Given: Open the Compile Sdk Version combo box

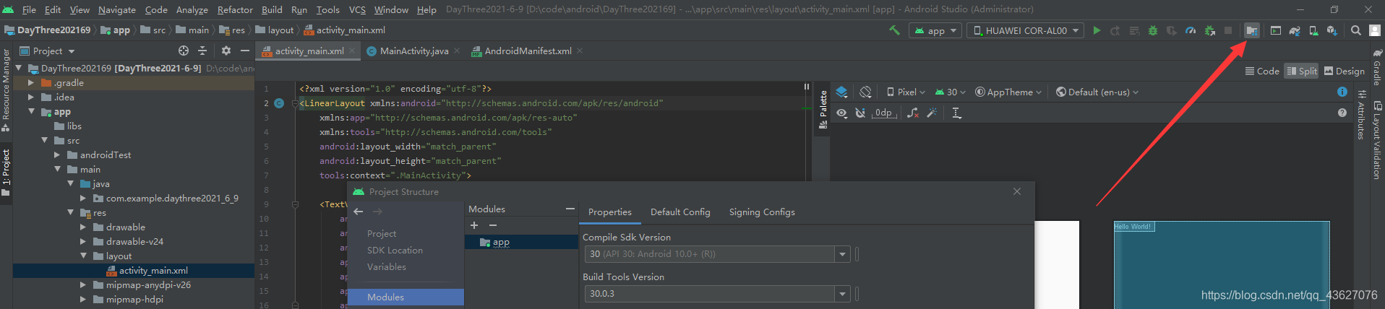Looking at the screenshot, I should click(716, 254).
